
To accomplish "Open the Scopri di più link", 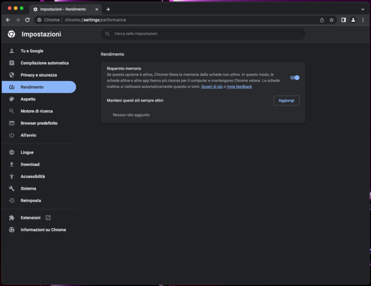I will tap(212, 87).
